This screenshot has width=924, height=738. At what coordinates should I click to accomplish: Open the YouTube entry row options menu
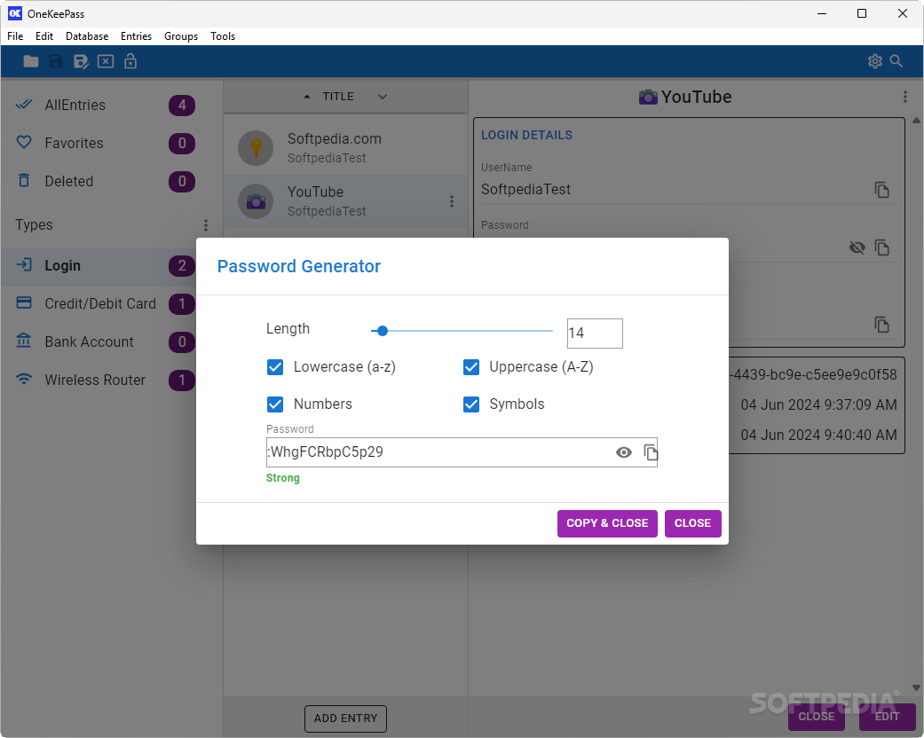tap(452, 201)
